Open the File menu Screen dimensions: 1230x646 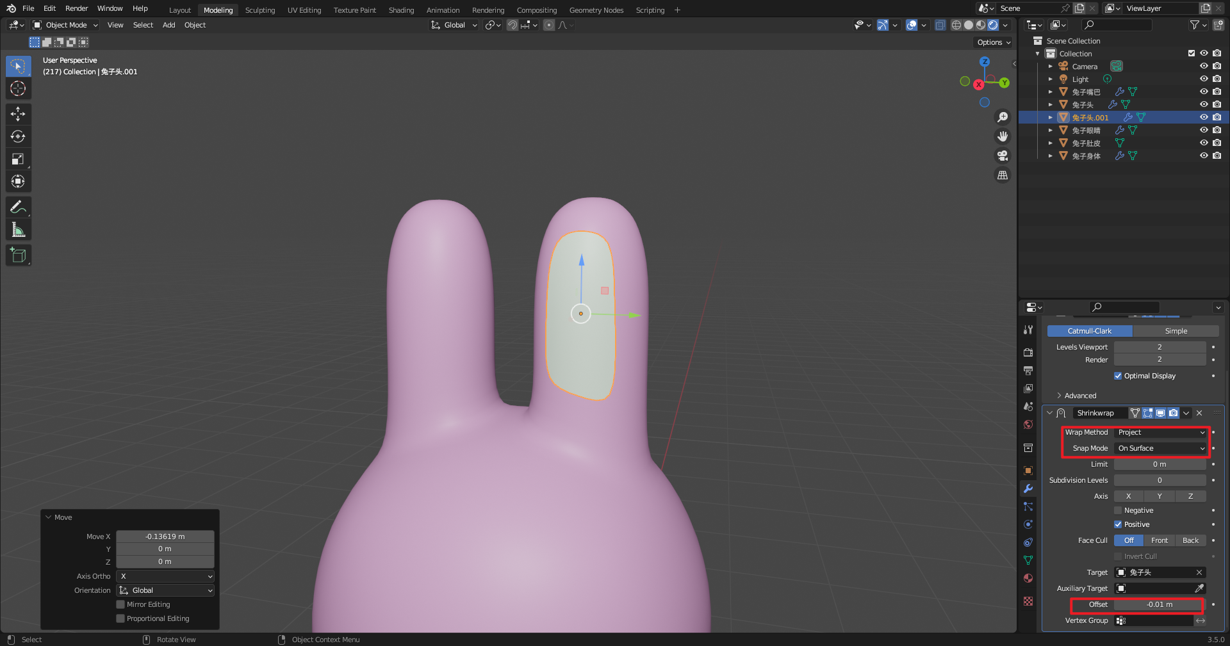[28, 8]
